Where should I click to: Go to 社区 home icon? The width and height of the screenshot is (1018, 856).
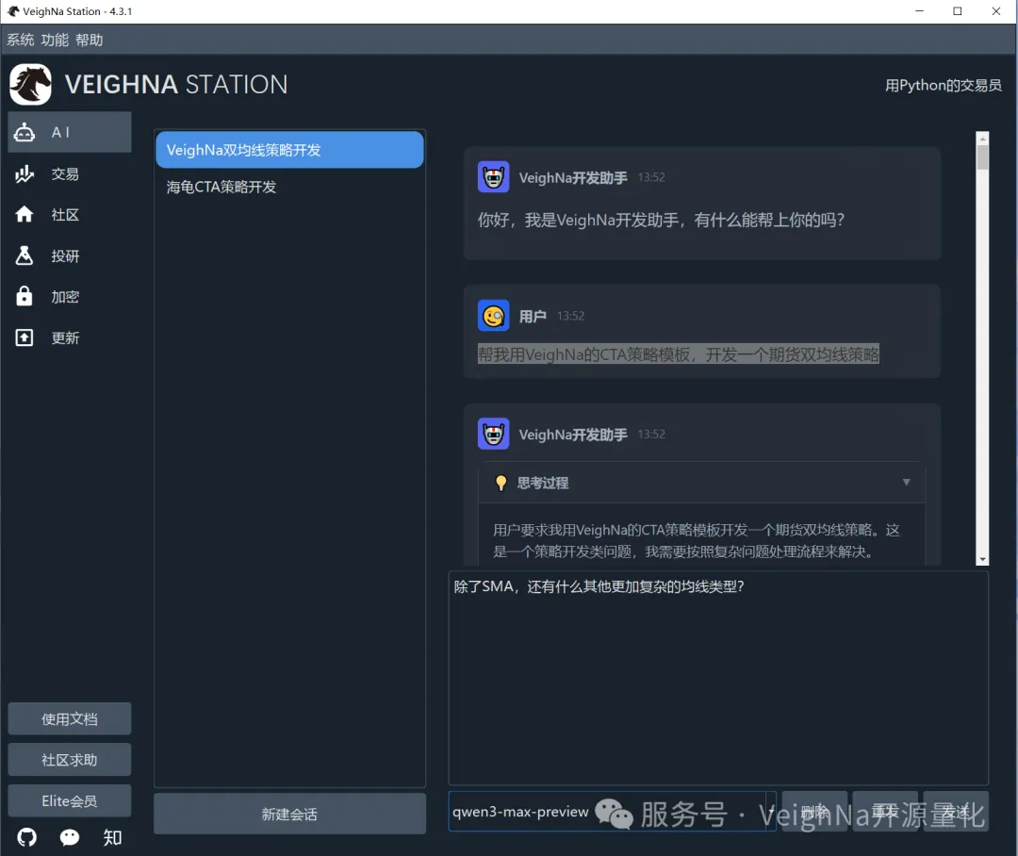tap(25, 215)
